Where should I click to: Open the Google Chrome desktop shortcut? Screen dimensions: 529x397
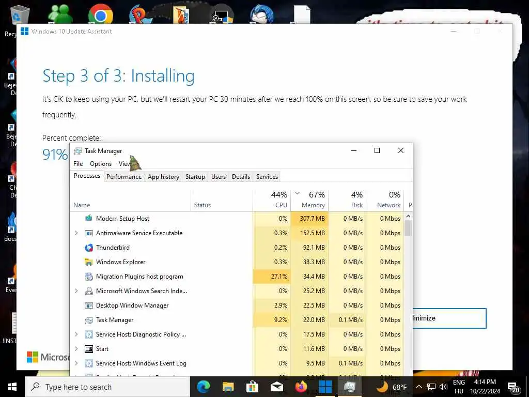101,15
